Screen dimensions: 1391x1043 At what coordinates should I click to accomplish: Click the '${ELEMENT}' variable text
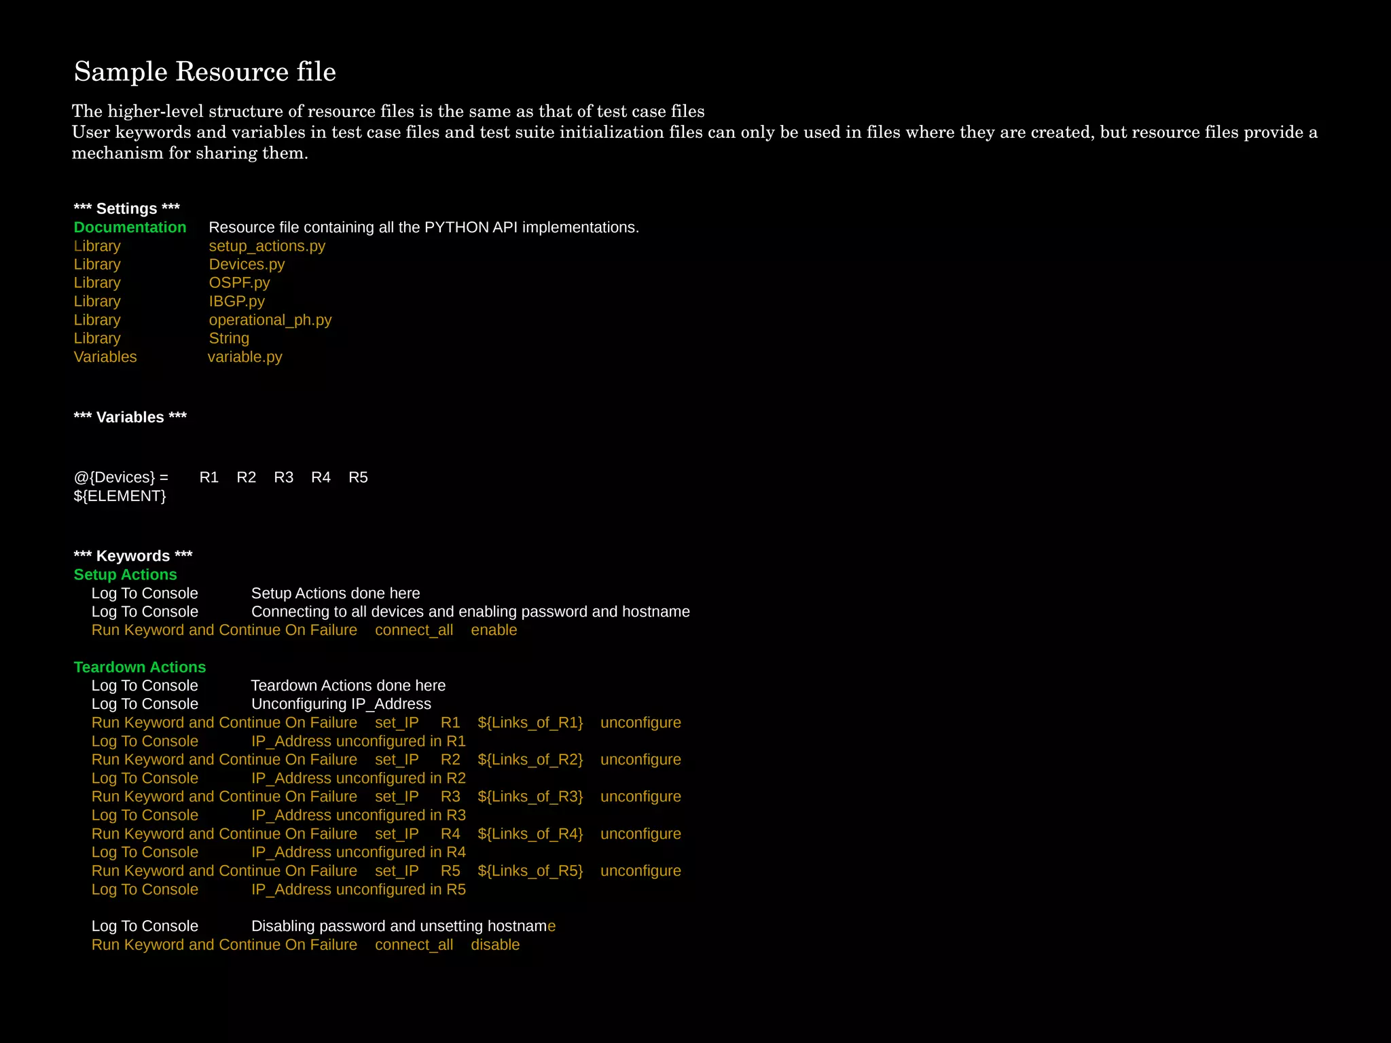coord(120,496)
